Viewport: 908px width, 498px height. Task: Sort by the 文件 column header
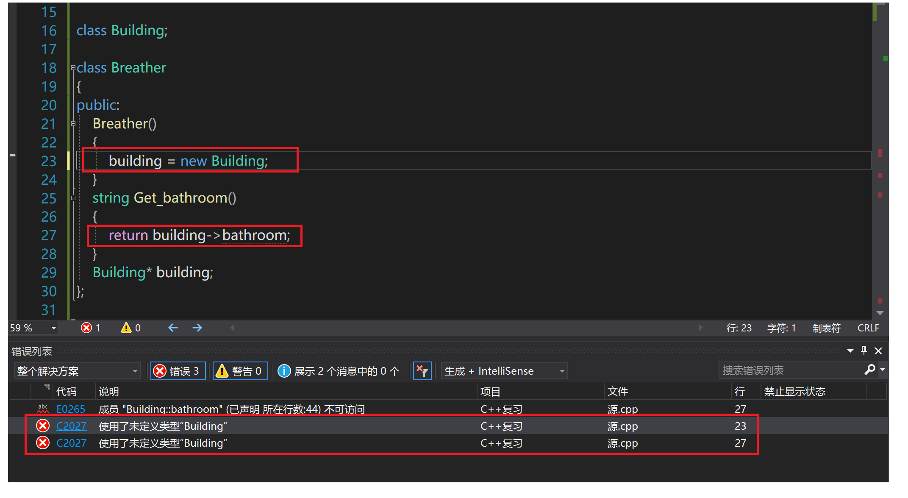[x=617, y=391]
